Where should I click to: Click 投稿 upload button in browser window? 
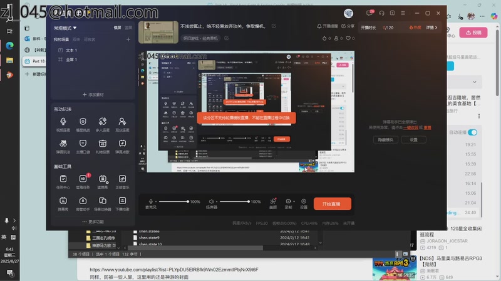[473, 32]
